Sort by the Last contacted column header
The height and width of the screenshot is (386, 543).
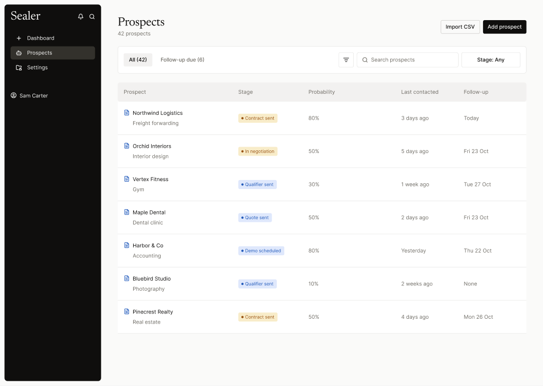tap(420, 92)
